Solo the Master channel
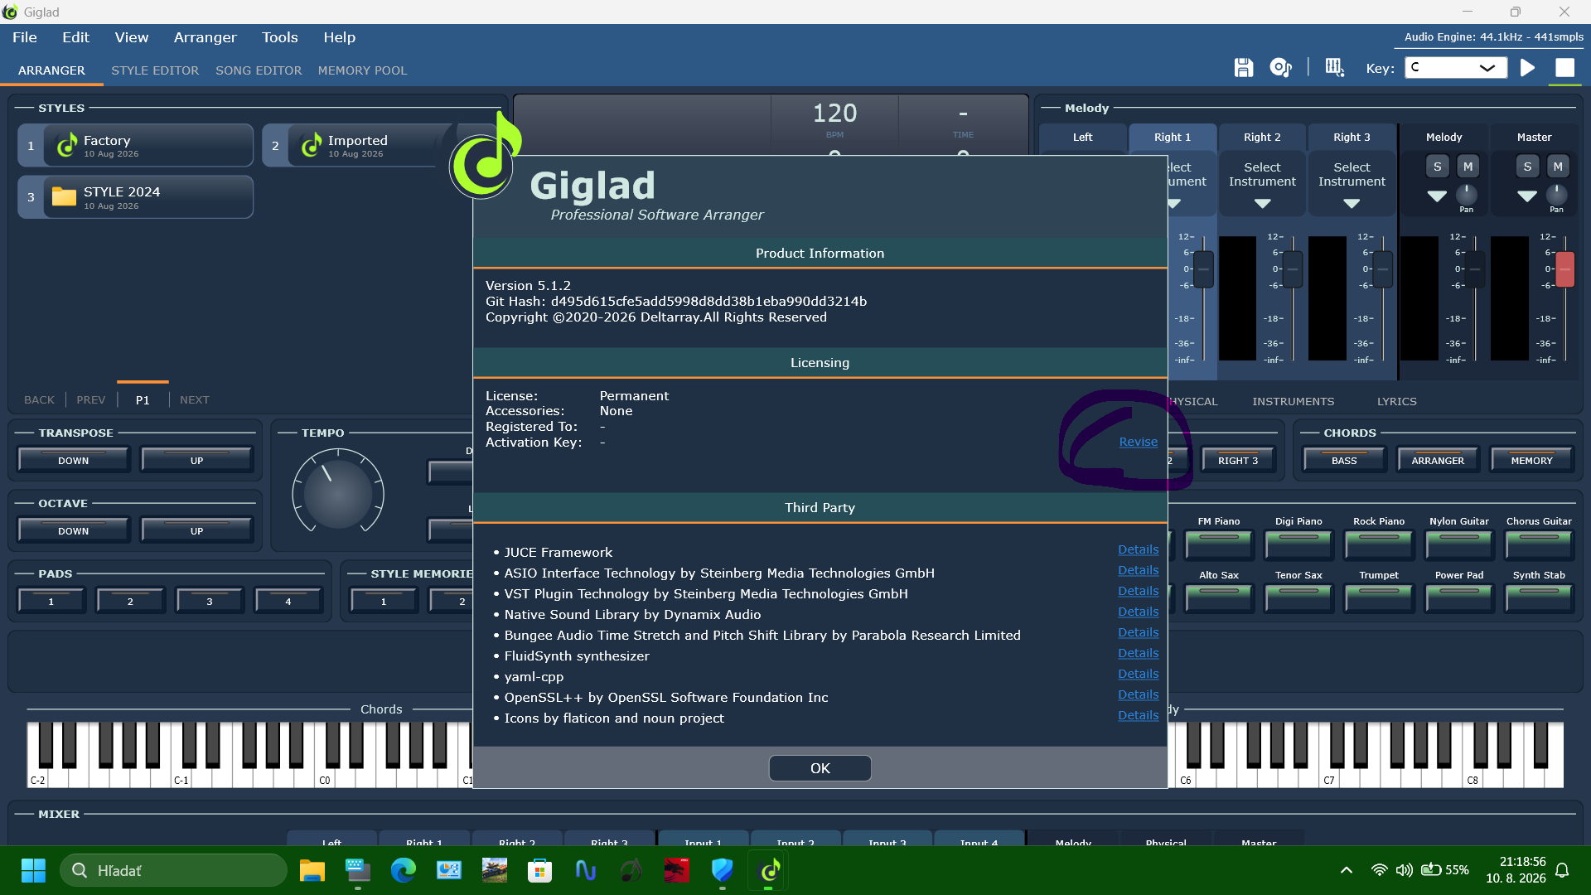This screenshot has width=1591, height=895. pyautogui.click(x=1527, y=167)
